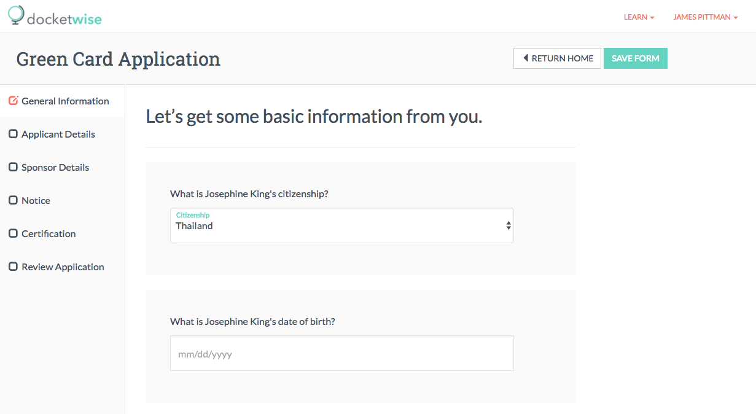The height and width of the screenshot is (414, 756).
Task: Toggle the Notice checkbox
Action: click(x=13, y=200)
